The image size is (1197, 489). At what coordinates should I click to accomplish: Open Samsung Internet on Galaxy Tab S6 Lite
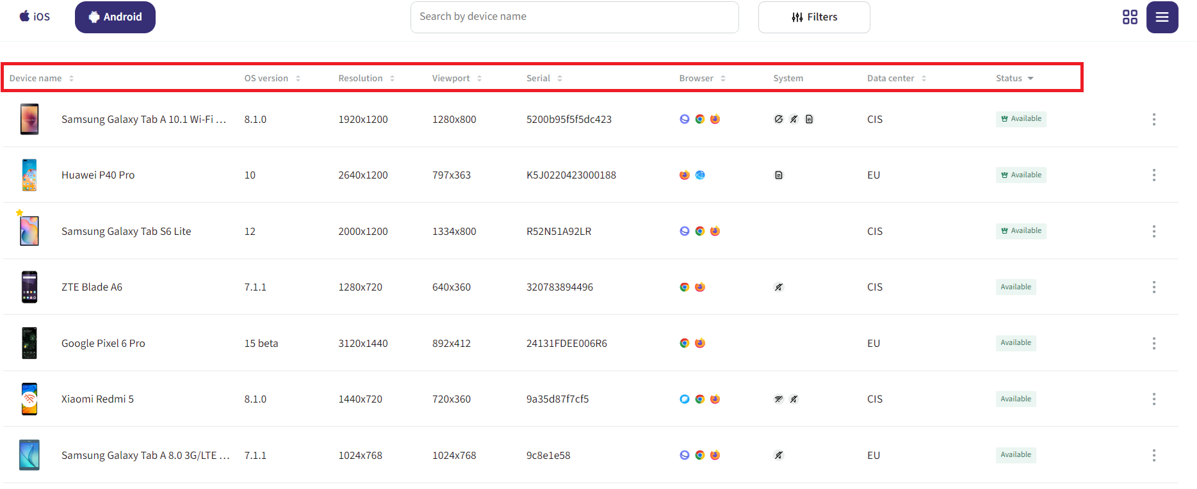(x=685, y=231)
